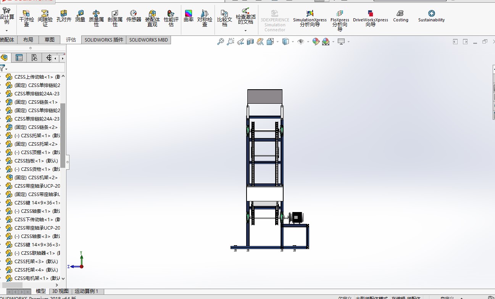Click manager tabs left scroll arrow
Screen dimensions: 495x299
pyautogui.click(x=56, y=58)
